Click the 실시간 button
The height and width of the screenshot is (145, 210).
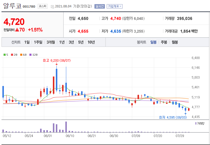click(100, 6)
